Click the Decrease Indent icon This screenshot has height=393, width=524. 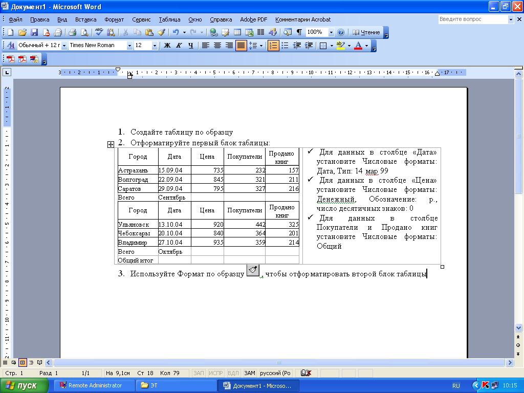pos(297,46)
